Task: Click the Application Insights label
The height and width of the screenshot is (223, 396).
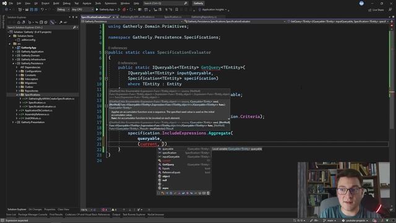Action: 213,10
